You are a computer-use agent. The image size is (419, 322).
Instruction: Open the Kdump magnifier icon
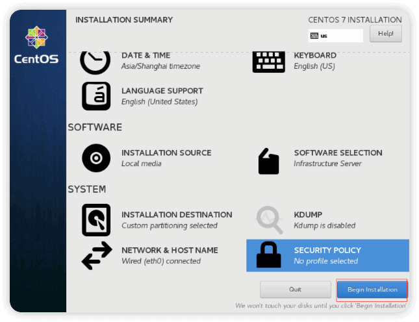270,219
